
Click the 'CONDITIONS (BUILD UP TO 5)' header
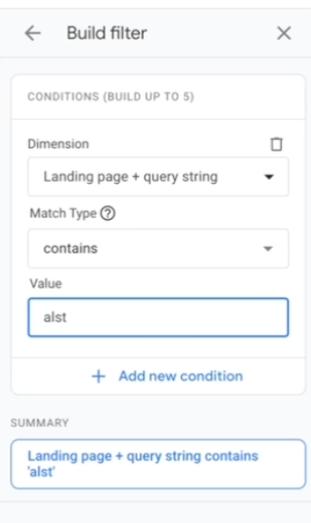pos(111,97)
